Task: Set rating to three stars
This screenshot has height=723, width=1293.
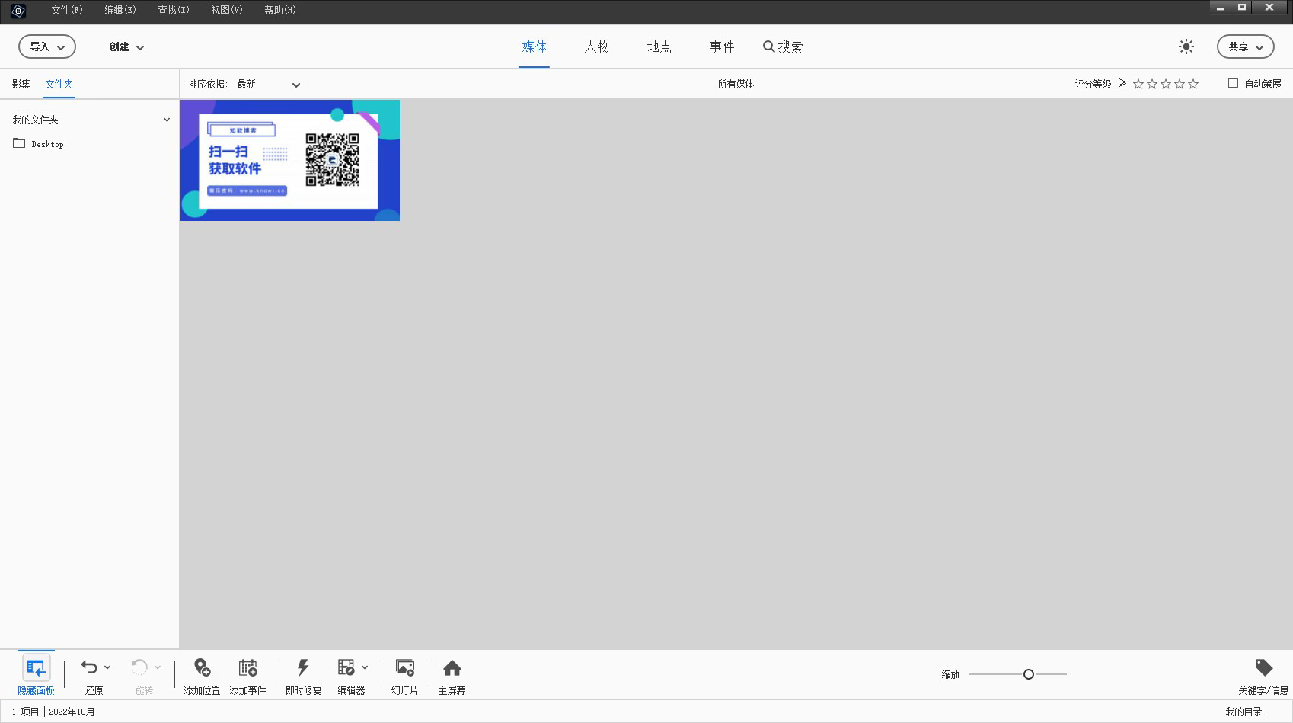Action: tap(1166, 84)
